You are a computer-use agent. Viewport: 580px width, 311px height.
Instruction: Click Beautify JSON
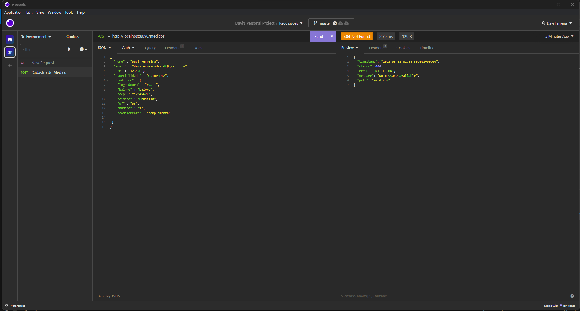109,296
